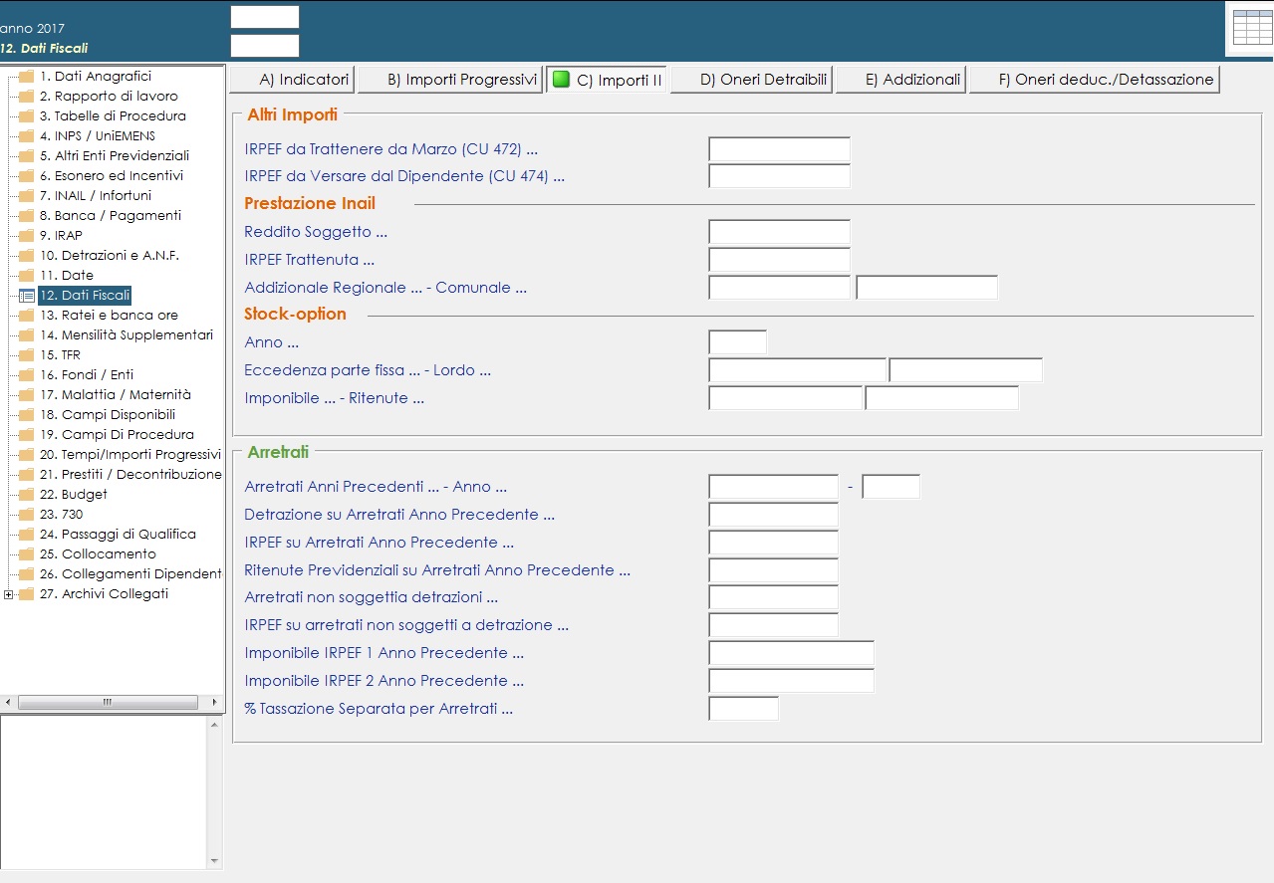Click folder icon beside TFR
The height and width of the screenshot is (883, 1274).
coord(26,355)
